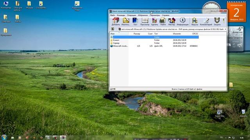The height and width of the screenshot is (140, 250).
Task: Open the Параметры menu
Action: [155, 15]
